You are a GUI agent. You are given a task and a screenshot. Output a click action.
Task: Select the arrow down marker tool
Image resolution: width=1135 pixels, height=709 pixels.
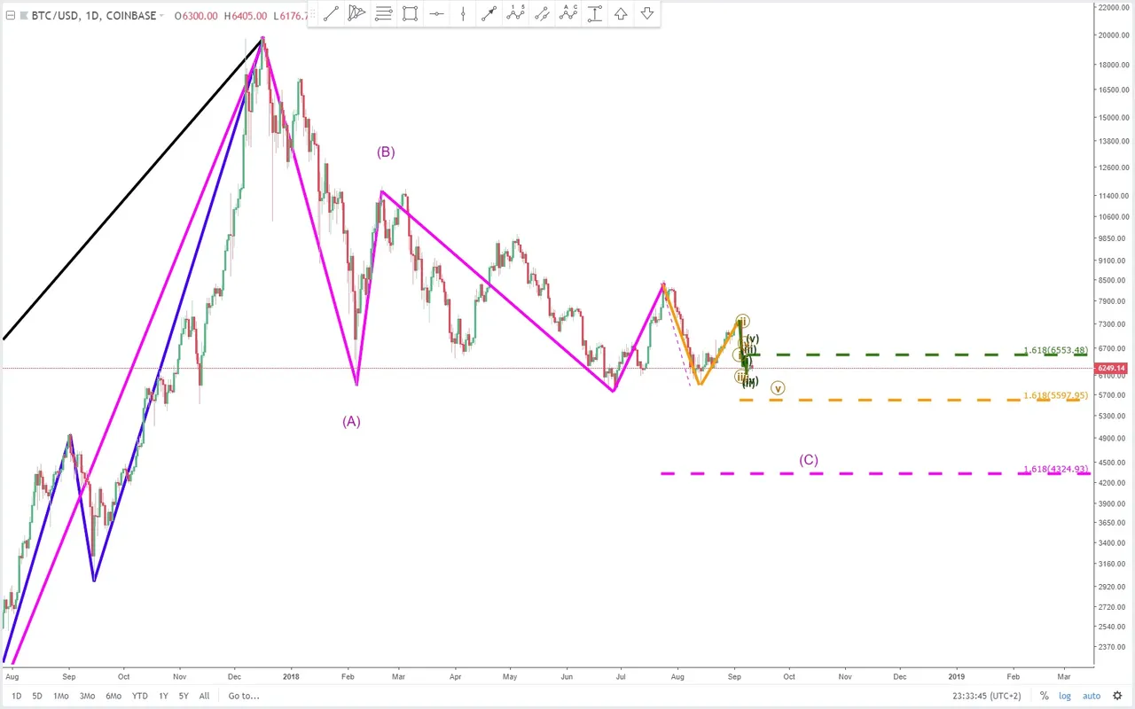(x=647, y=13)
